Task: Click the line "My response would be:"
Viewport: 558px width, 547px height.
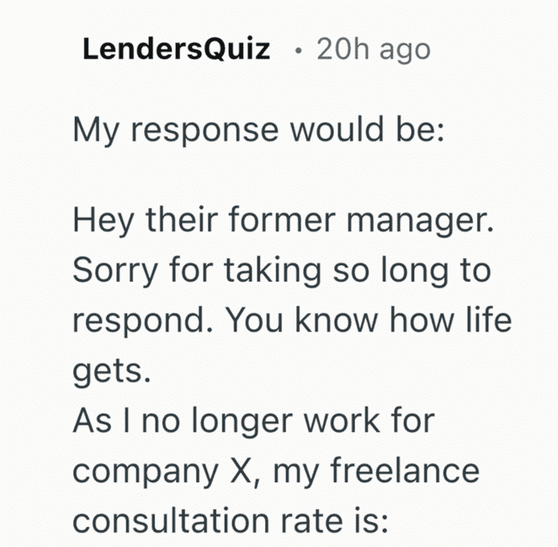Action: 258,130
